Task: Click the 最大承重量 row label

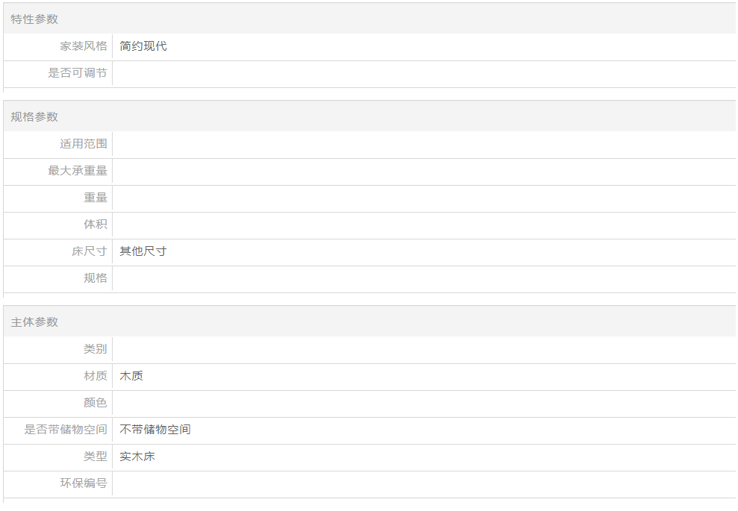Action: click(78, 171)
